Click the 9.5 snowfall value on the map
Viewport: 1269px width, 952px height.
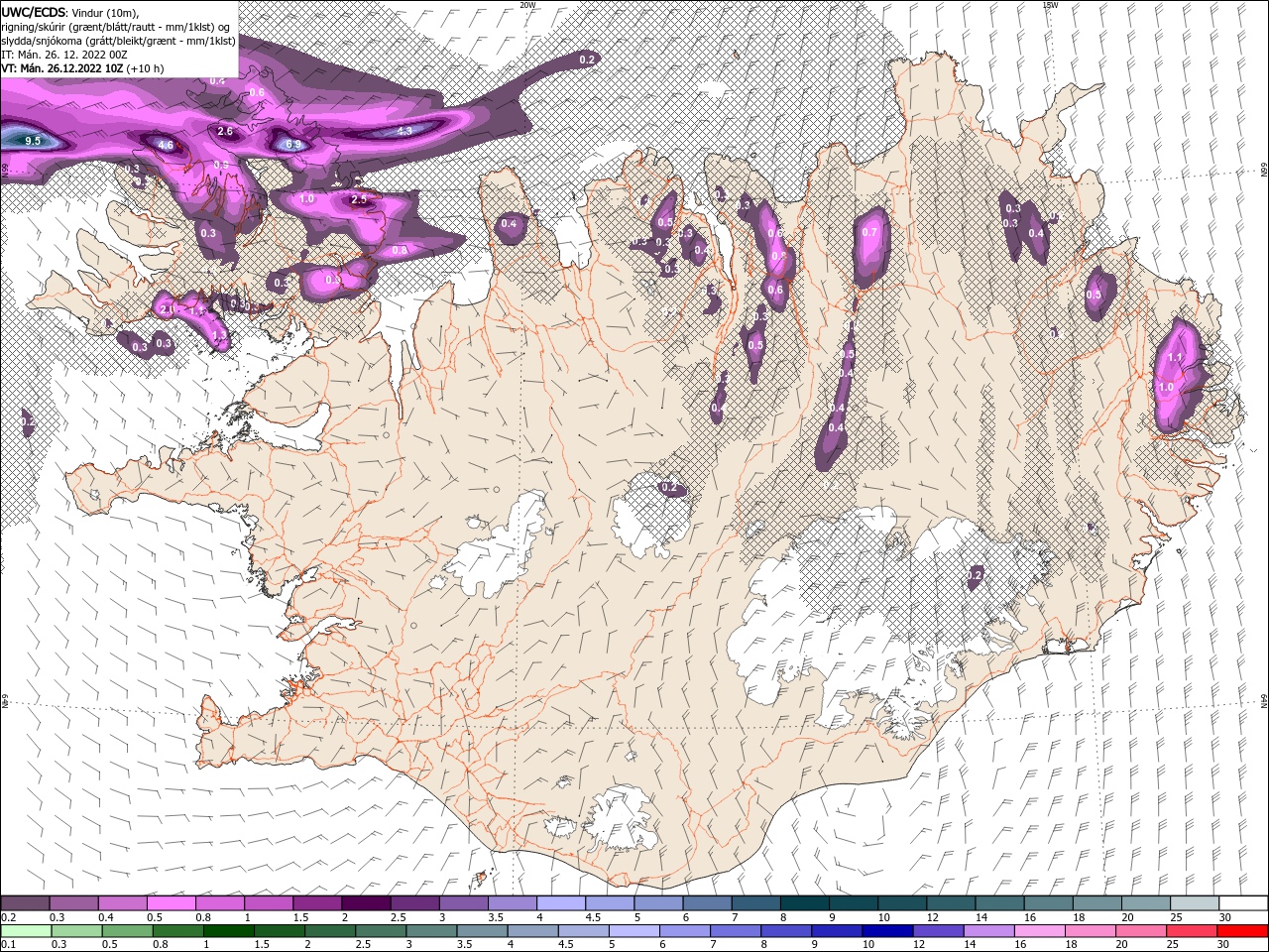point(32,141)
